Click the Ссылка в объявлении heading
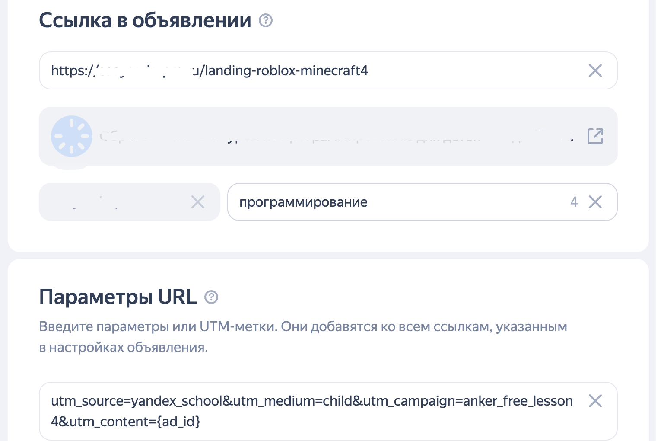Screen dimensions: 661x441 pyautogui.click(x=145, y=20)
